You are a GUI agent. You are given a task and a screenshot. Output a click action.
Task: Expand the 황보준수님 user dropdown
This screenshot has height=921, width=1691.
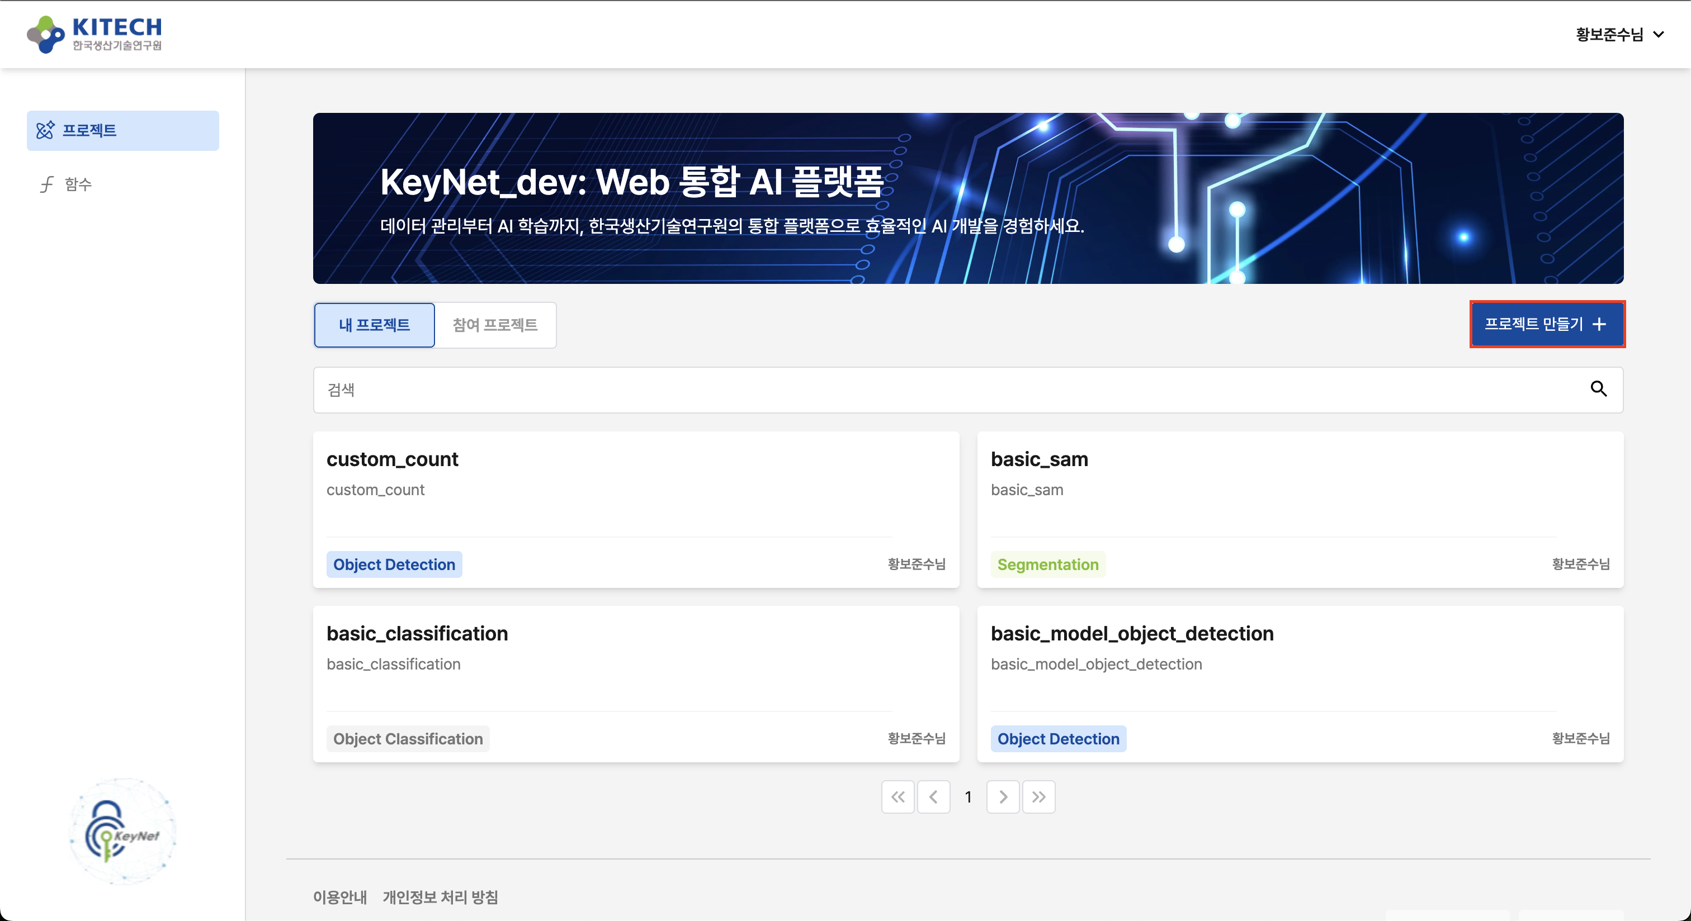pos(1619,34)
